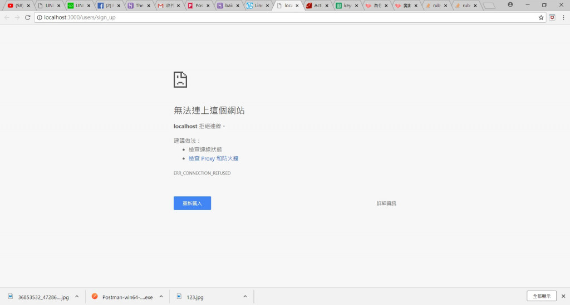Switch to the YouTube (58) tab
The height and width of the screenshot is (305, 570).
18,6
